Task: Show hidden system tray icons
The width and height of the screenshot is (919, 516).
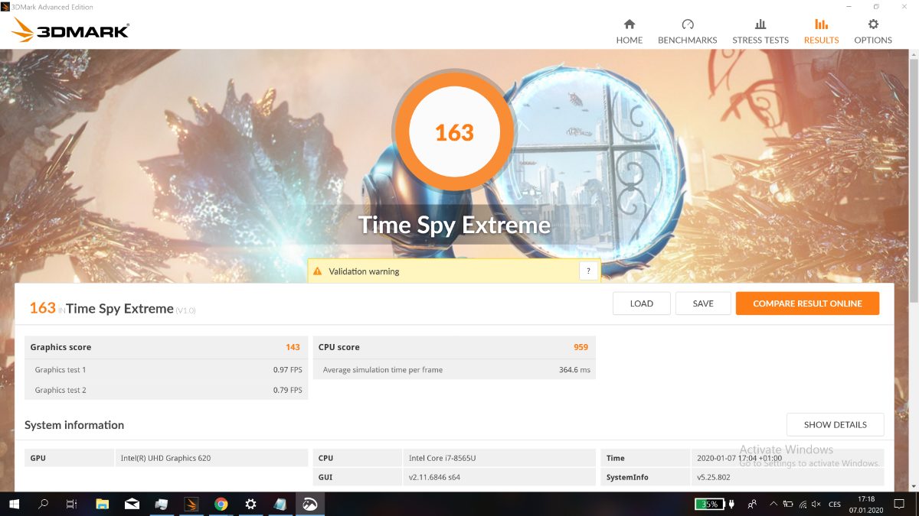Action: click(772, 504)
